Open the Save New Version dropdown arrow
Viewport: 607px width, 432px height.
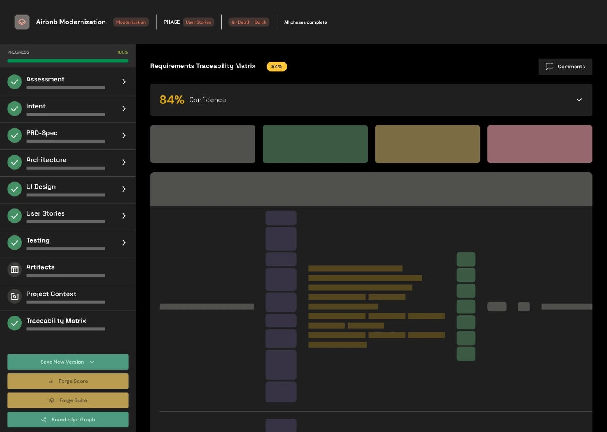92,362
